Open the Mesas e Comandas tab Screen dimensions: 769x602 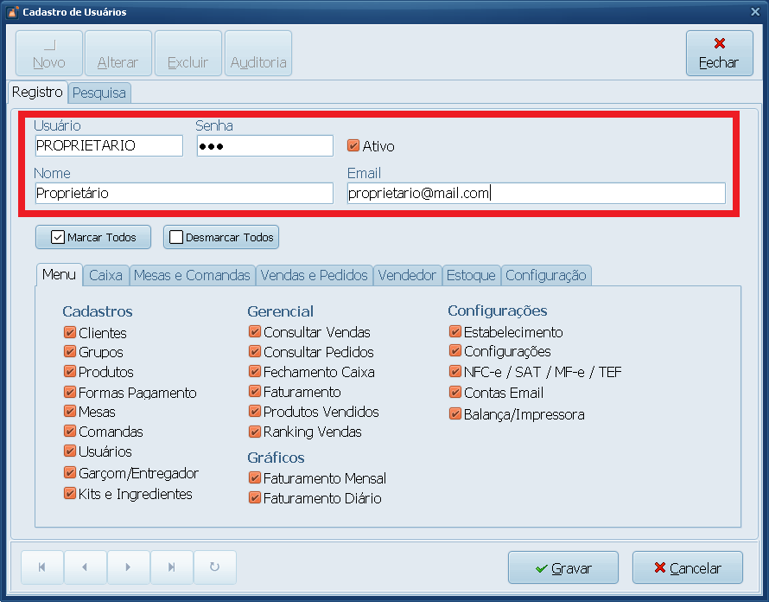192,275
